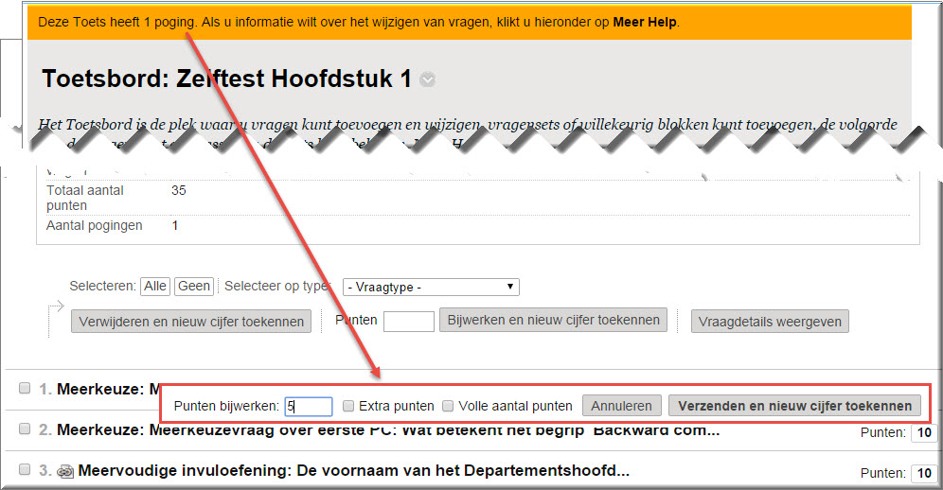Enable the Volle aantal punten checkbox
943x490 pixels.
click(x=448, y=406)
